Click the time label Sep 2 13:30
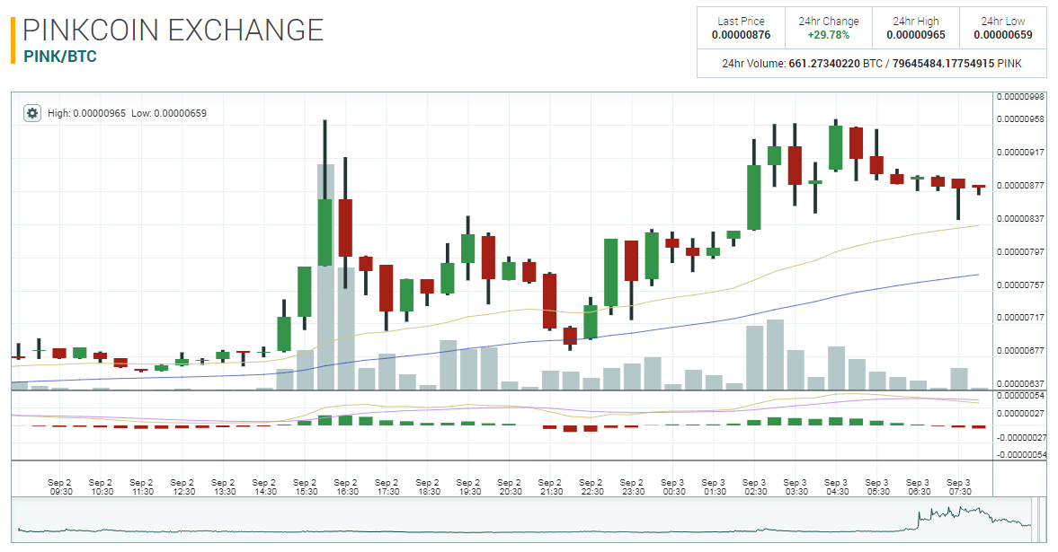Image resolution: width=1058 pixels, height=552 pixels. [x=223, y=486]
